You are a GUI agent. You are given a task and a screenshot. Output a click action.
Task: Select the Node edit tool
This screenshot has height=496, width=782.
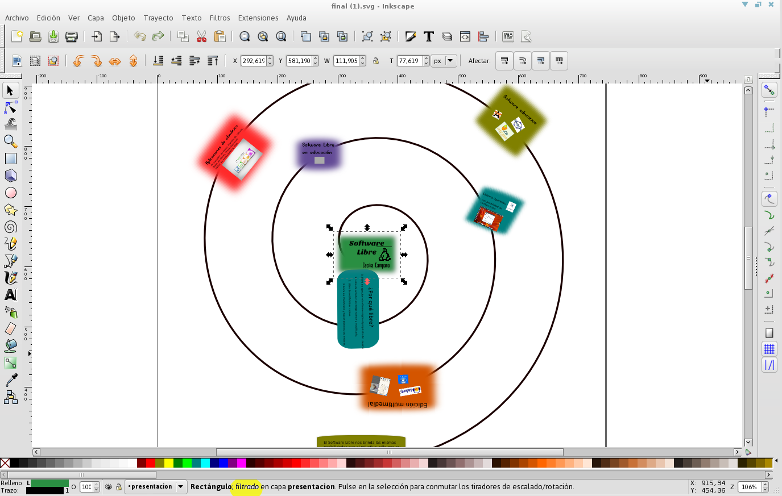point(10,107)
